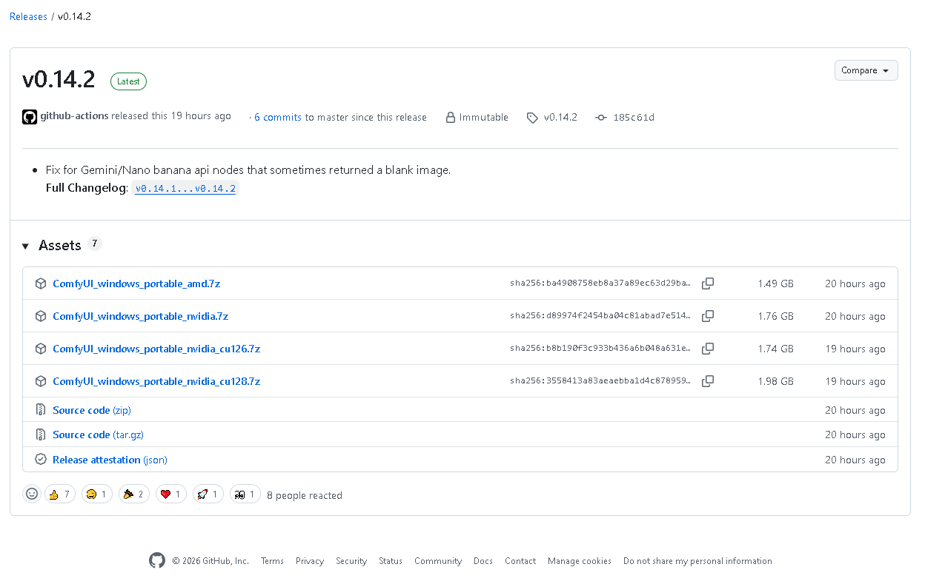
Task: Copy the sha256 for the nvidia.7z asset
Action: pyautogui.click(x=708, y=316)
